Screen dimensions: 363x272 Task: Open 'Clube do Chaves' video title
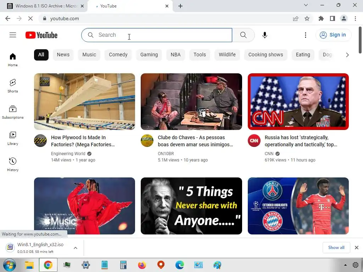click(x=195, y=141)
